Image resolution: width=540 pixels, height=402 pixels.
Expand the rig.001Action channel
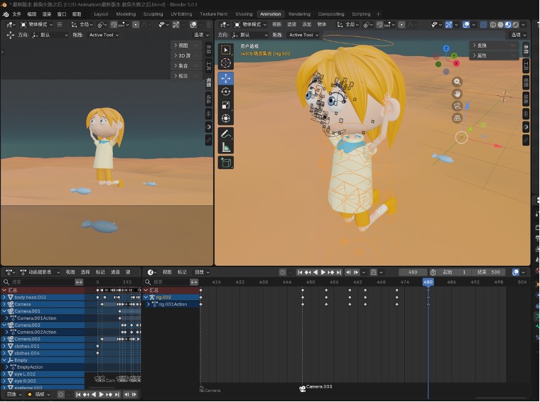pyautogui.click(x=148, y=304)
